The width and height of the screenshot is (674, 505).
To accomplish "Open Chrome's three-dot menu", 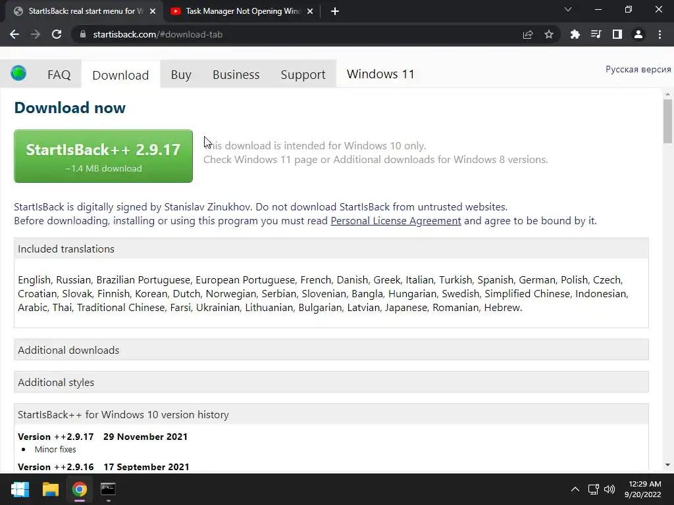I will click(x=660, y=34).
